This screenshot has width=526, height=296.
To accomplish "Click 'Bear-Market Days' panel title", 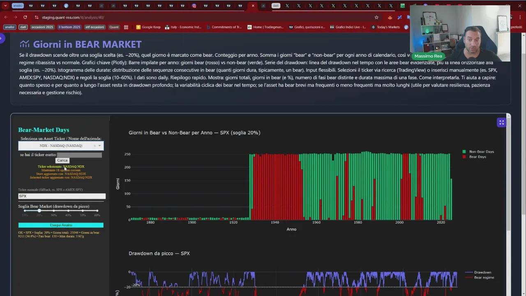I will (44, 130).
